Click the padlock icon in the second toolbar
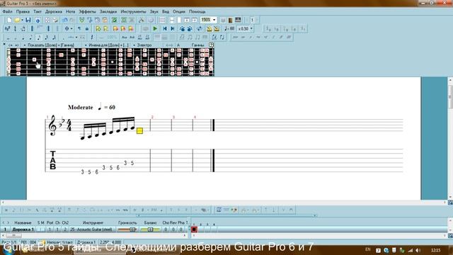 click(86, 28)
